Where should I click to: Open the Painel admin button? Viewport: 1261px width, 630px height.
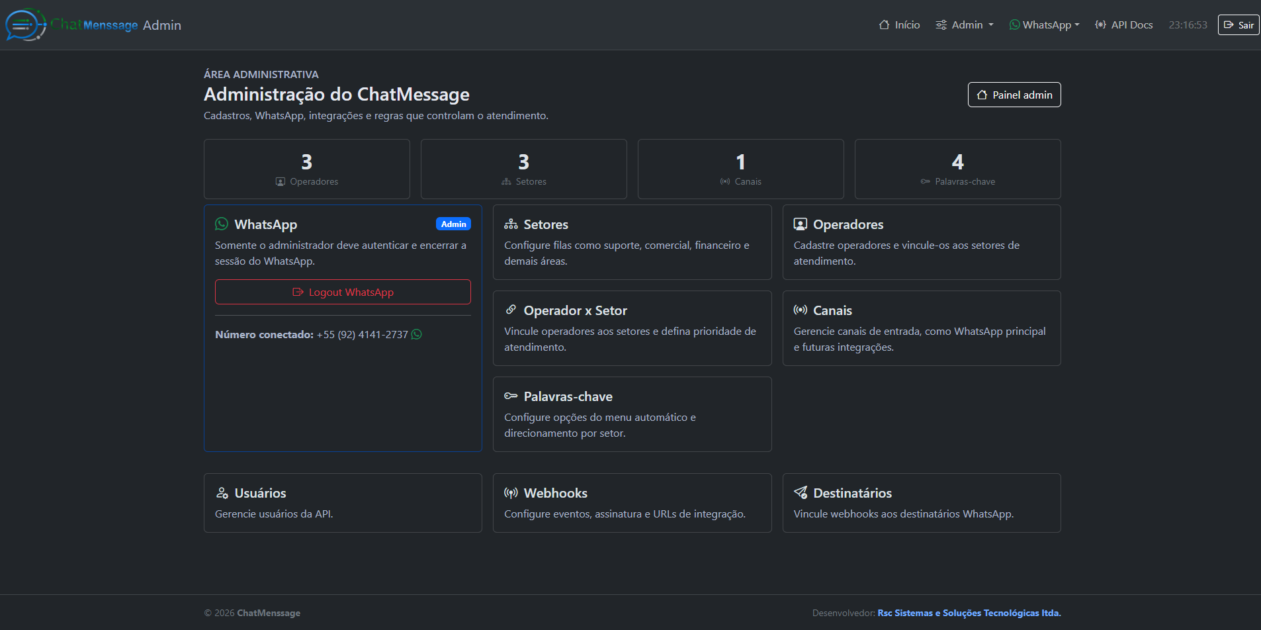click(1014, 95)
